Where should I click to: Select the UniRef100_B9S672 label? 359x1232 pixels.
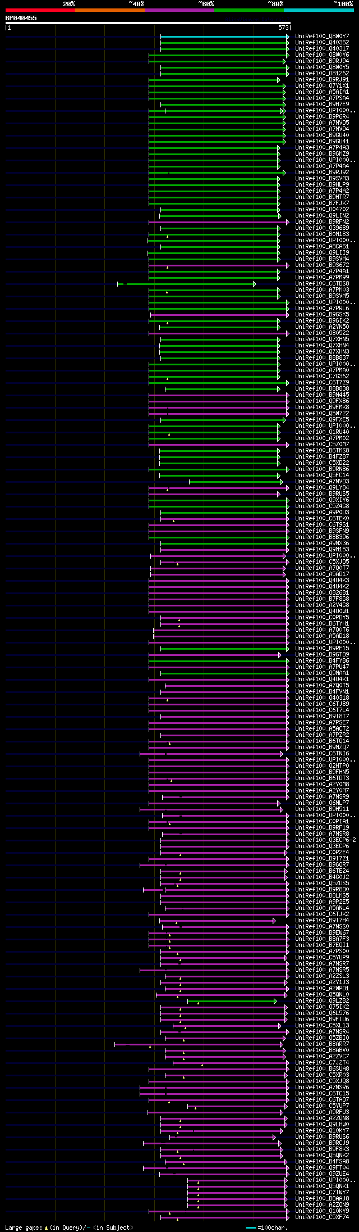(322, 265)
